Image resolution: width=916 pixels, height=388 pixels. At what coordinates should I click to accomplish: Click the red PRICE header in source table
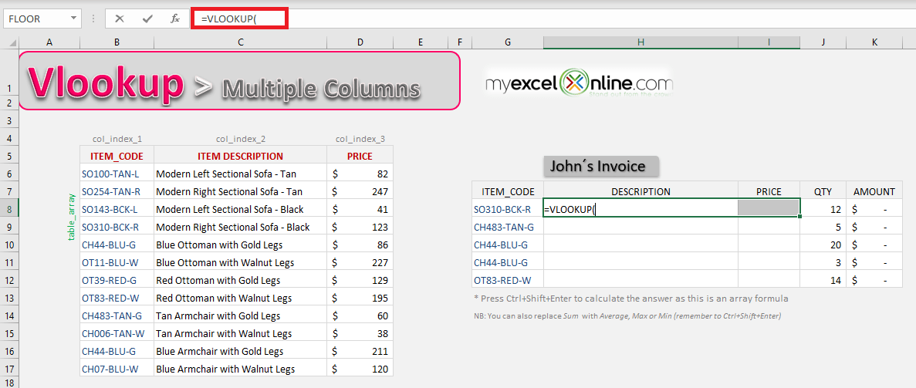(x=360, y=156)
